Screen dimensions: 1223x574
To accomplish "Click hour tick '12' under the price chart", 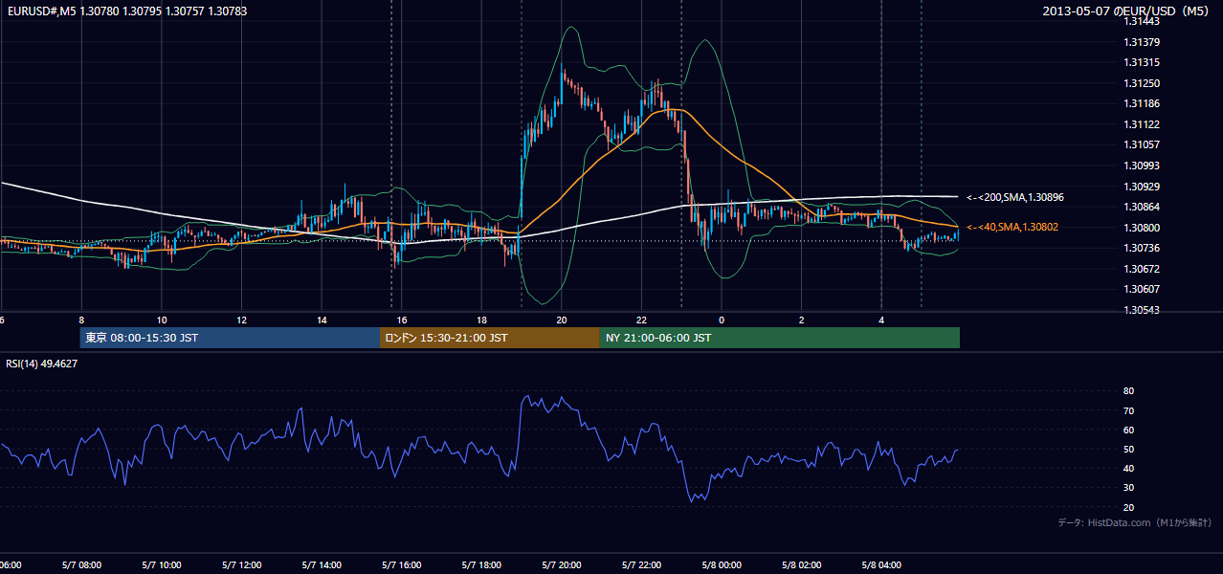I will pyautogui.click(x=241, y=320).
